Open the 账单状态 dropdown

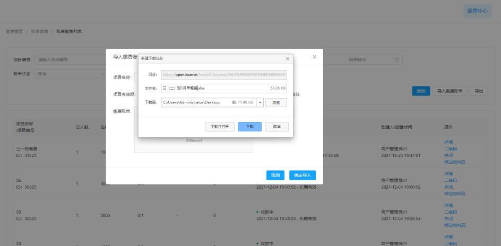click(70, 74)
